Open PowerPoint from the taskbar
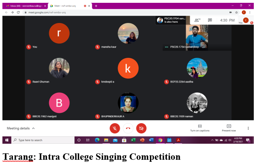The image size is (255, 167). click(142, 140)
